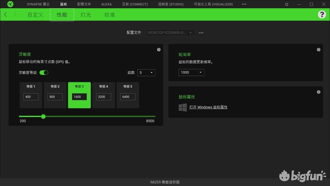This screenshot has height=186, width=330.
Task: Click the stage 5 DPI field 6400
Action: coord(128,97)
